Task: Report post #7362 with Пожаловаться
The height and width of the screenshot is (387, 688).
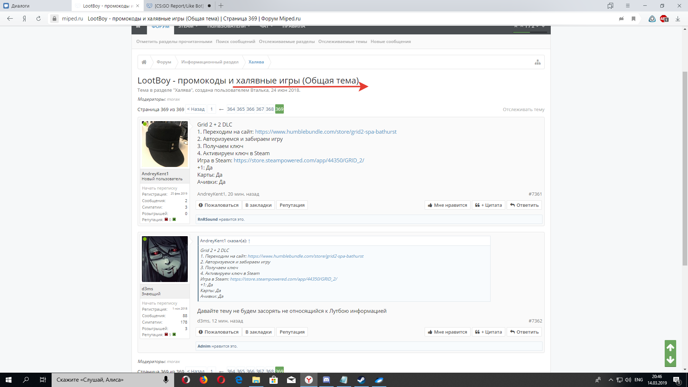Action: 219,332
